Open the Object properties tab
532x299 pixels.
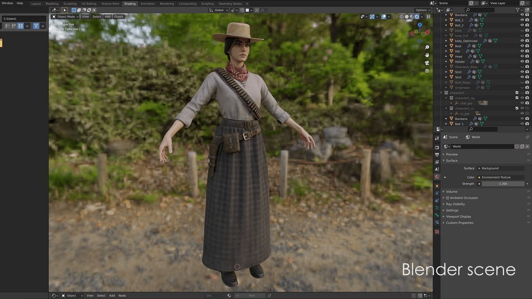point(437,186)
